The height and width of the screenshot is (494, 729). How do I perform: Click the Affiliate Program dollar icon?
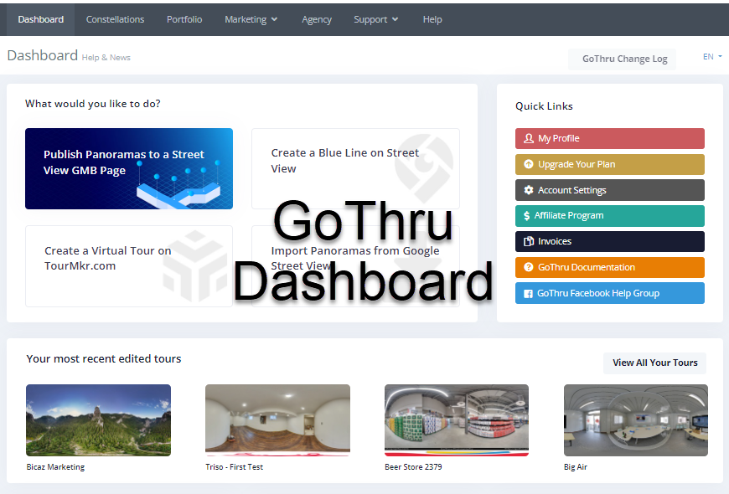(525, 216)
